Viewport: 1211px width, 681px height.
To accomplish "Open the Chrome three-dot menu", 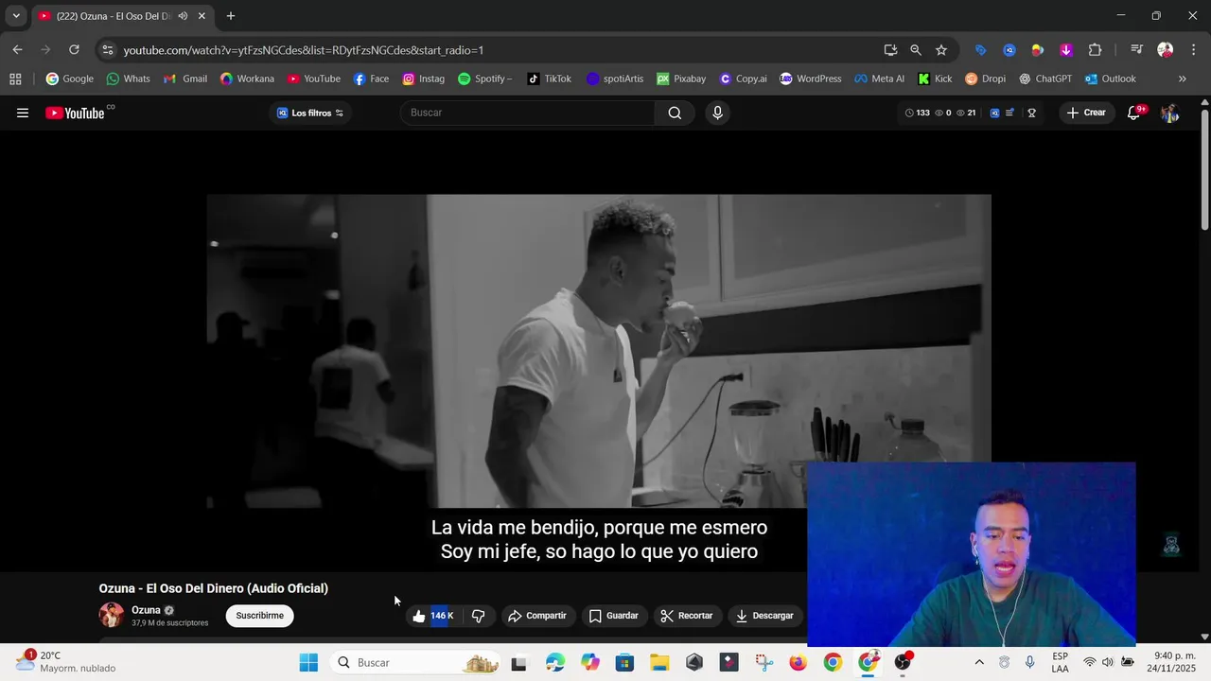I will click(1193, 50).
